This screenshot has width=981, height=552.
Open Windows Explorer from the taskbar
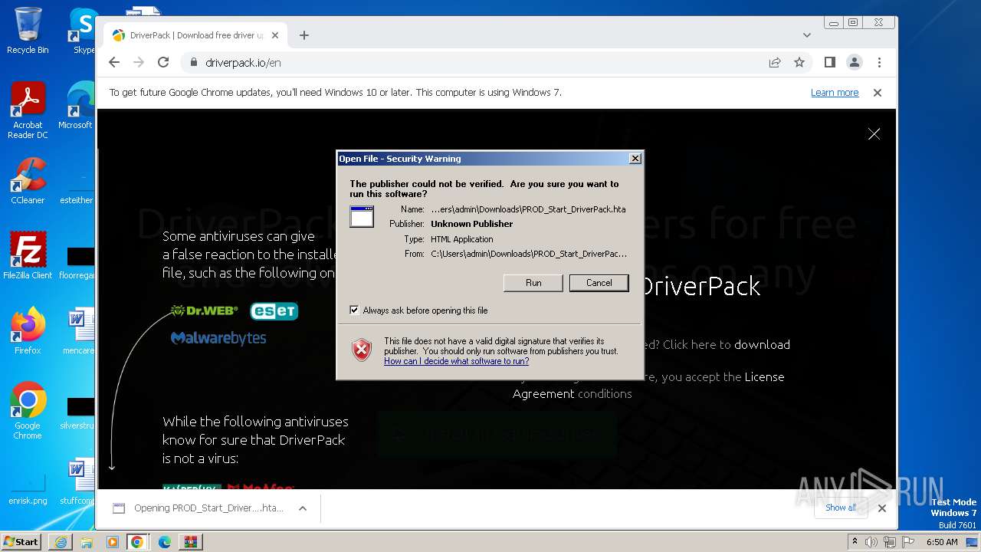pyautogui.click(x=87, y=542)
